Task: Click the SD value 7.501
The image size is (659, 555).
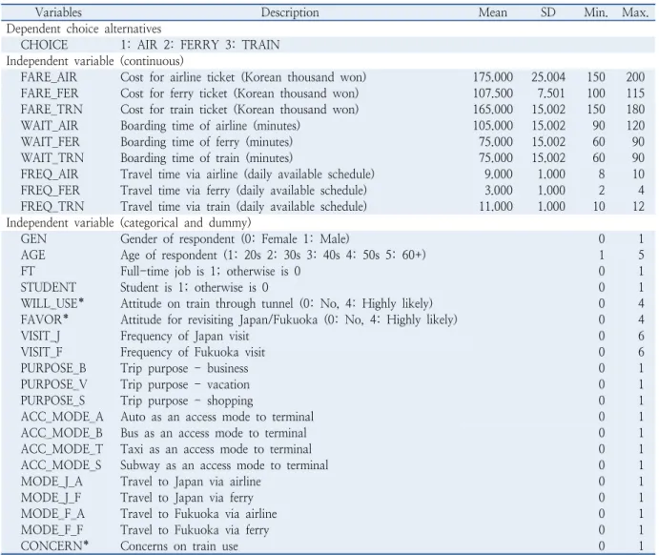Action: (550, 93)
